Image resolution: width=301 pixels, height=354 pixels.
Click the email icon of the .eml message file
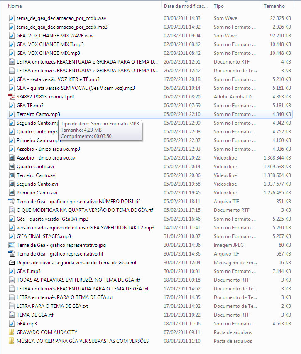(x=12, y=263)
